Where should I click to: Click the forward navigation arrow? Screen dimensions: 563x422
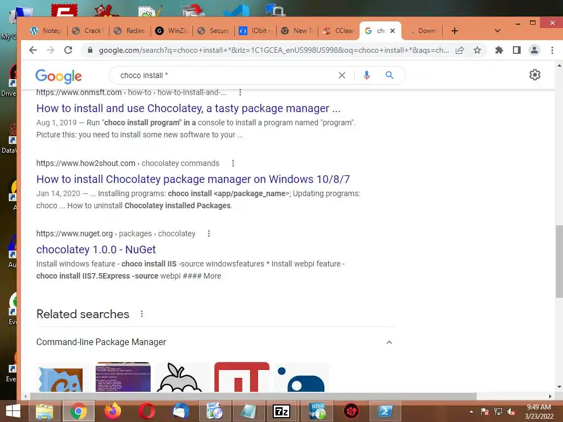point(51,50)
